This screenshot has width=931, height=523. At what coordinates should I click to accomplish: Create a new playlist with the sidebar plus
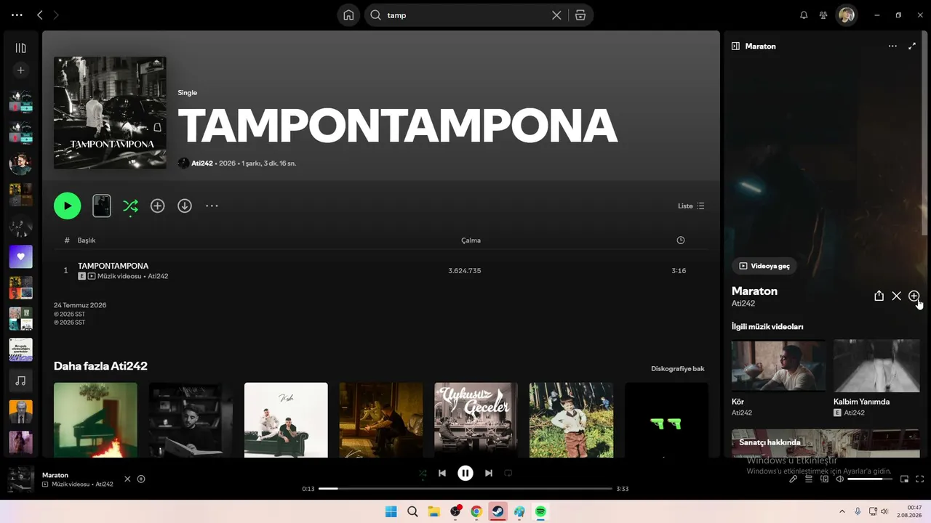(20, 70)
